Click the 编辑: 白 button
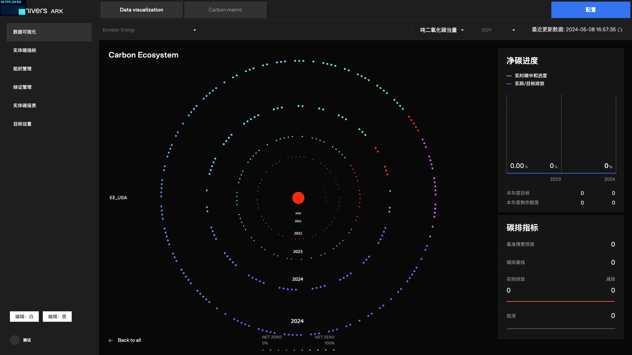 click(24, 317)
